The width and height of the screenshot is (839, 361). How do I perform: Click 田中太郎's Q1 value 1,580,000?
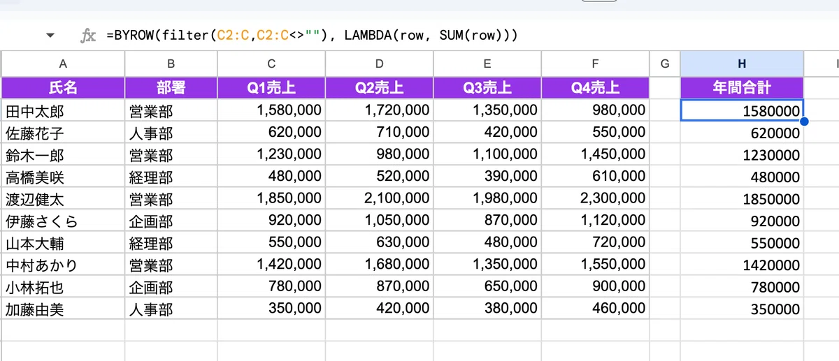[x=271, y=110]
